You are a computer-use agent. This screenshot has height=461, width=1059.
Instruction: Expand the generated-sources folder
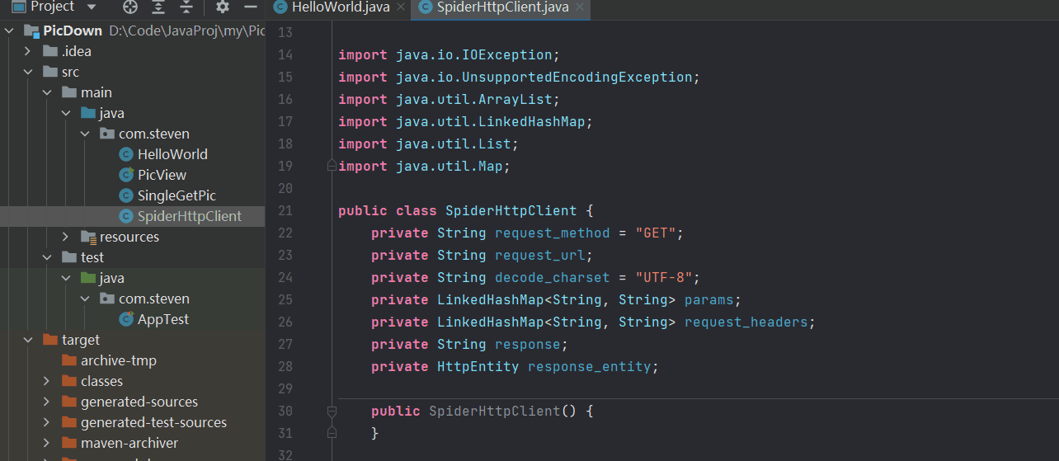pos(47,402)
